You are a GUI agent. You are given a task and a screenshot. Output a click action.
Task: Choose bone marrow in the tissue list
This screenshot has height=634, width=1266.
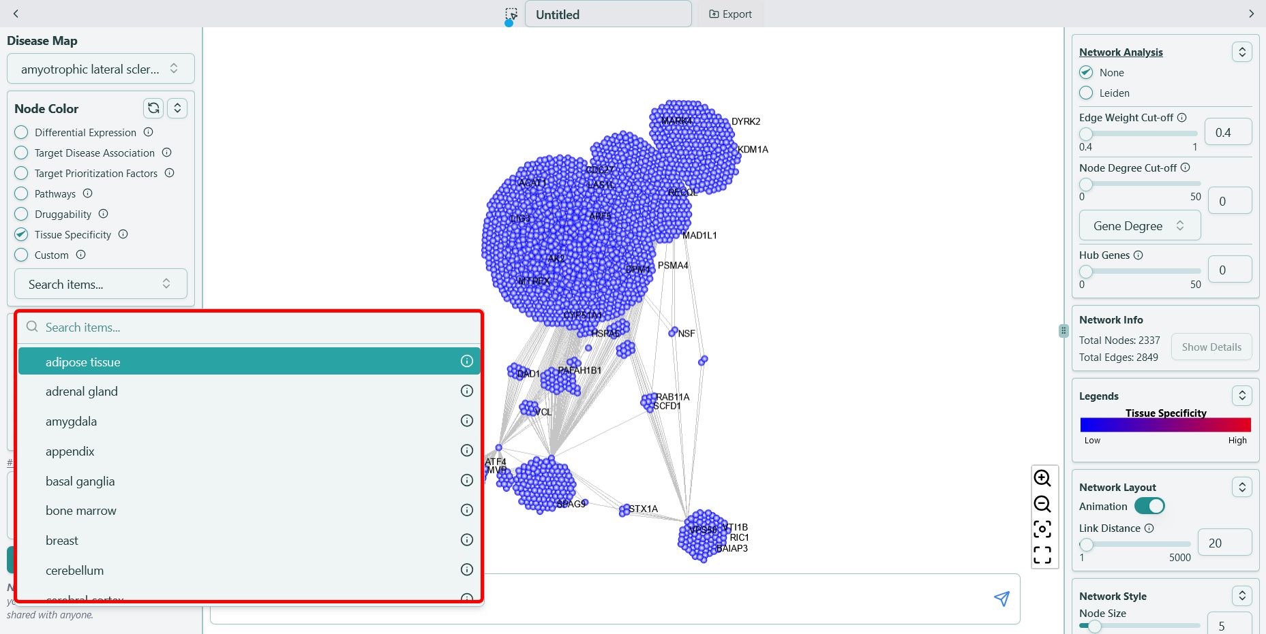[80, 510]
